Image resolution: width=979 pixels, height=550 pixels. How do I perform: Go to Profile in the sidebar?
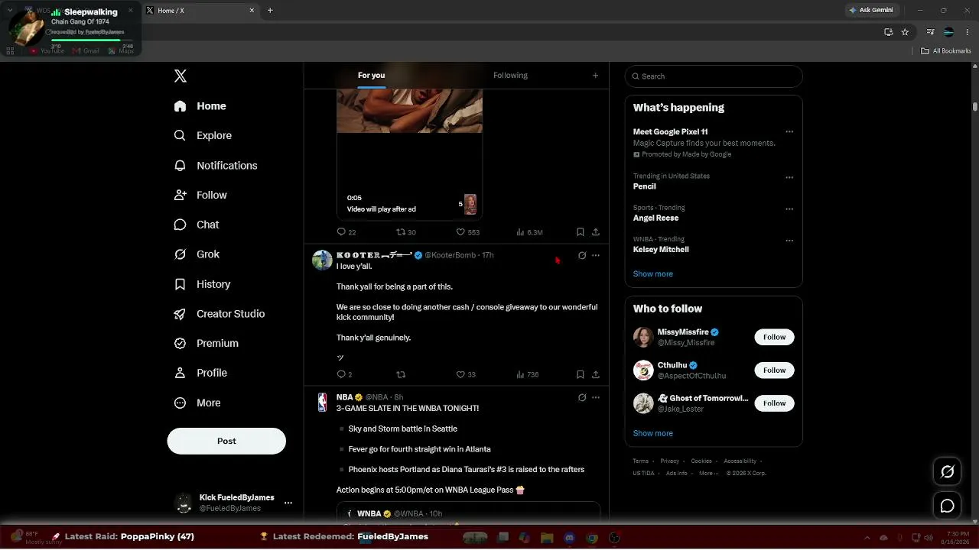200,373
